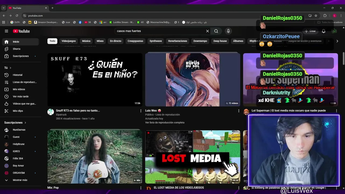This screenshot has width=345, height=194.
Task: Click the Elpatruck channel avatar
Action: coord(51,112)
